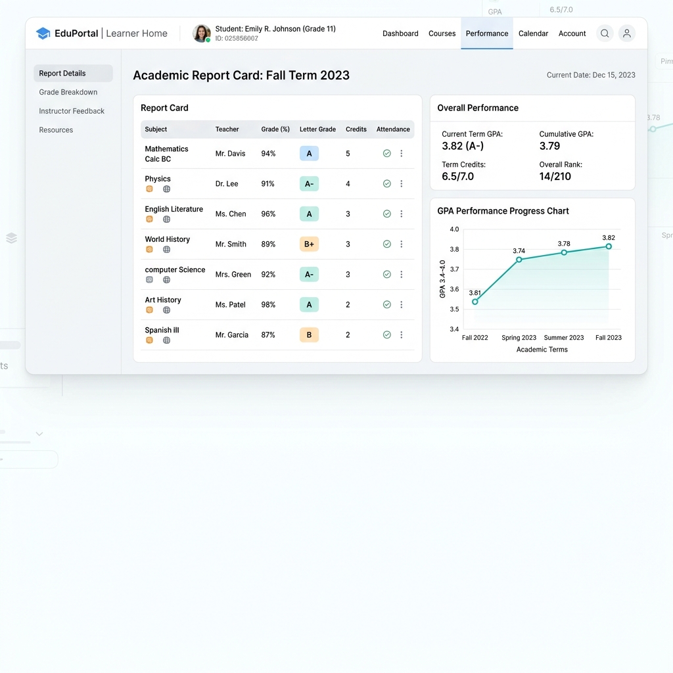Open the more options menu for English Literature

(402, 214)
